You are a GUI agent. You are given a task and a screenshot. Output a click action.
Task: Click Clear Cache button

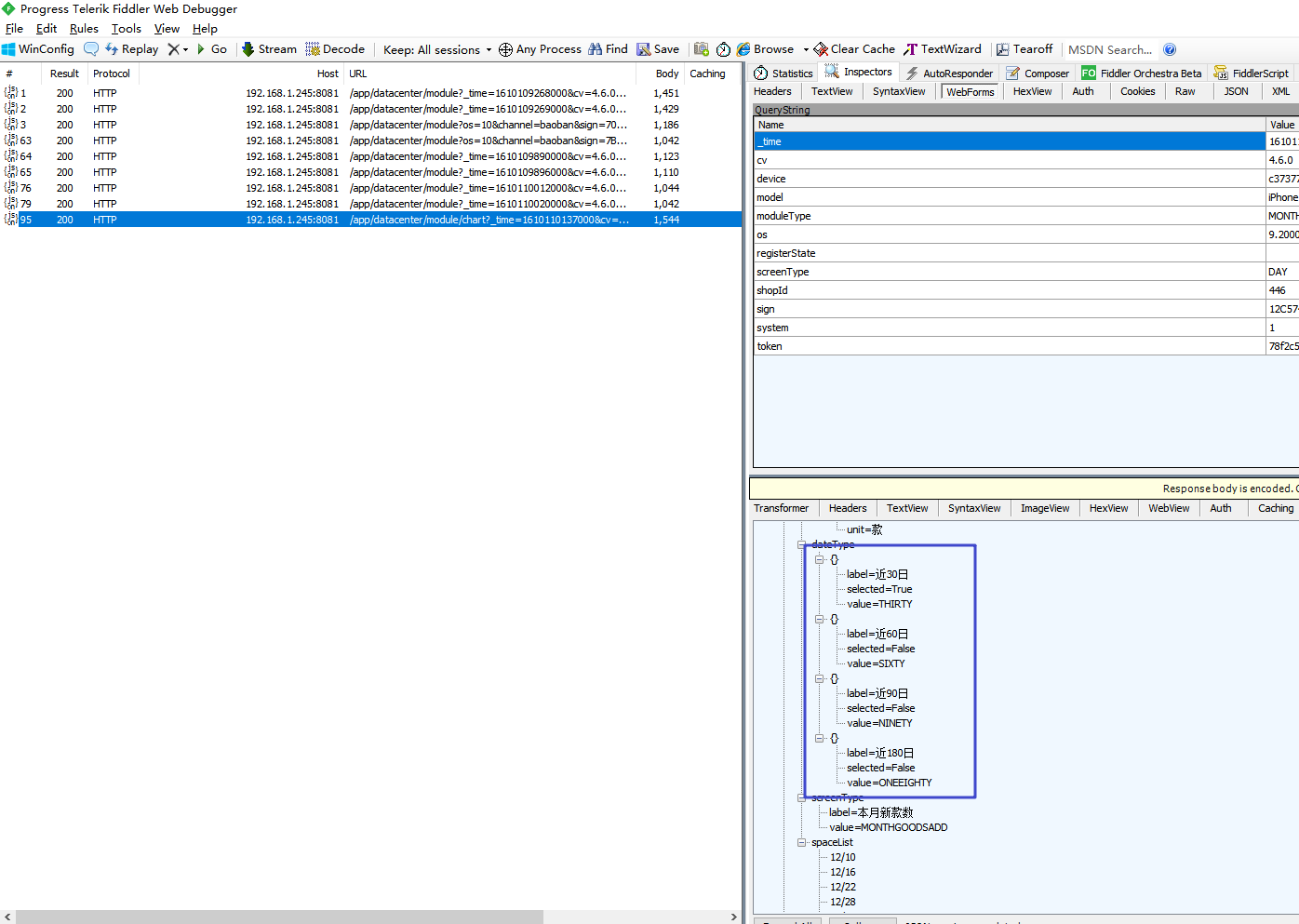coord(854,49)
